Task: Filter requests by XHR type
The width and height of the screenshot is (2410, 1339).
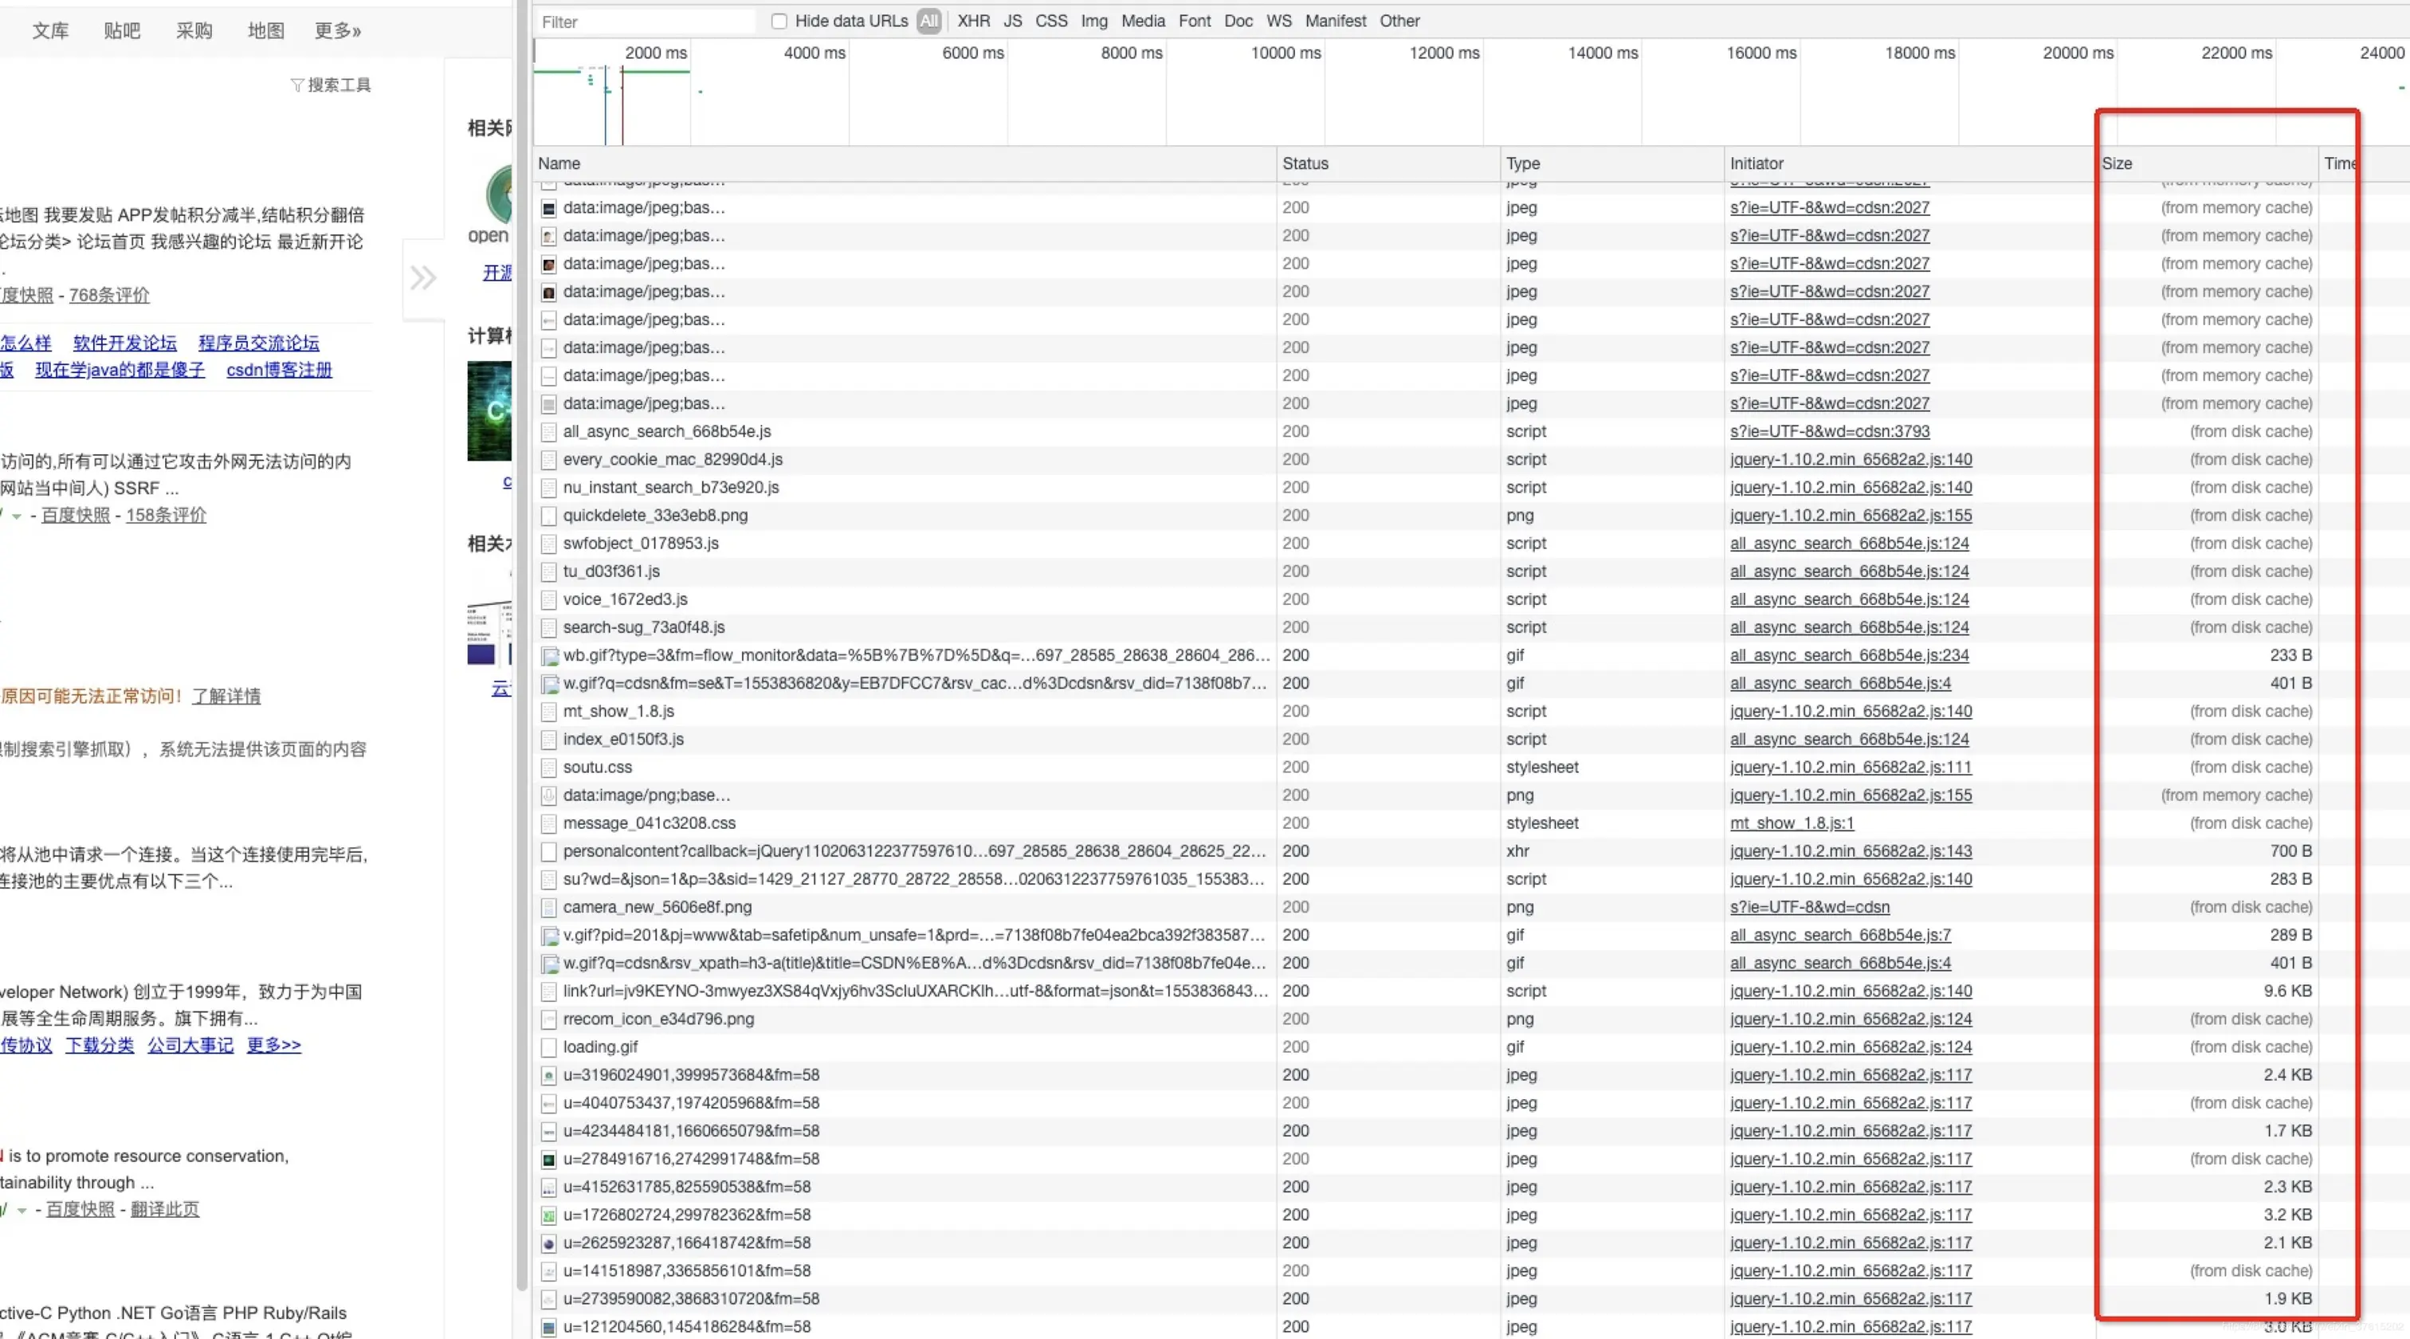Action: click(973, 21)
